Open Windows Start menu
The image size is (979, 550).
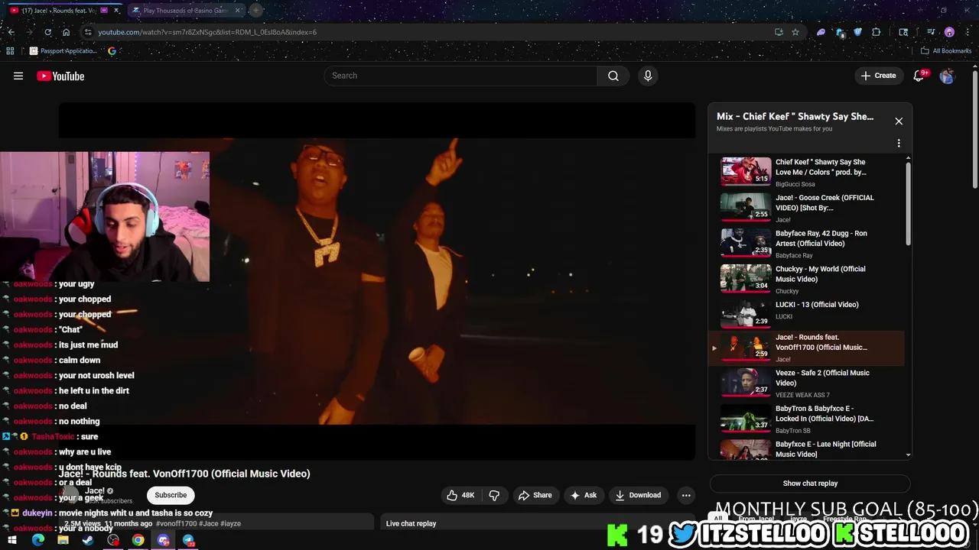12,540
